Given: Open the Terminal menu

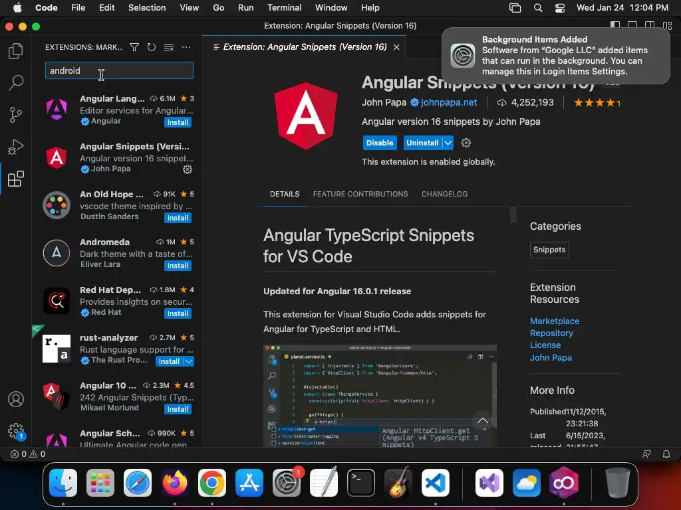Looking at the screenshot, I should pos(284,8).
